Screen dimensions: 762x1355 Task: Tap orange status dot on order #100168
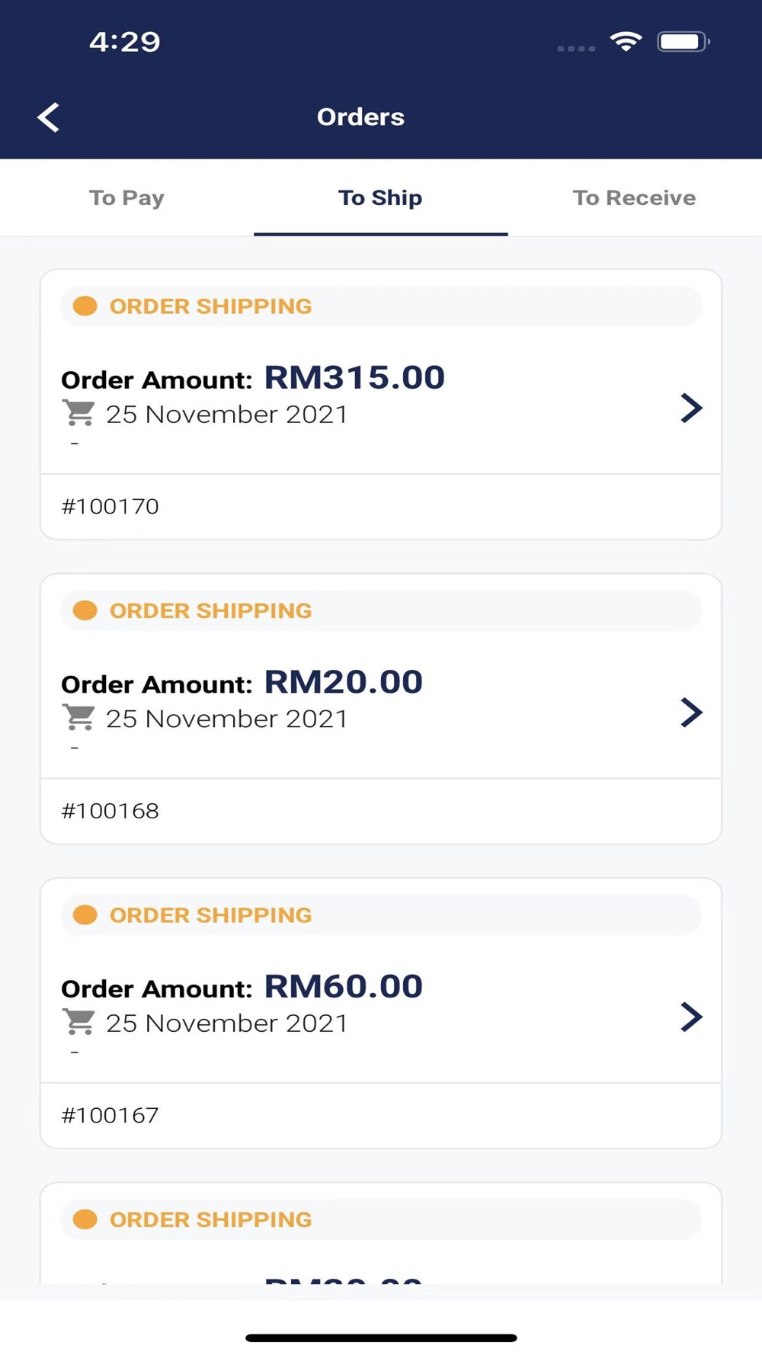85,610
